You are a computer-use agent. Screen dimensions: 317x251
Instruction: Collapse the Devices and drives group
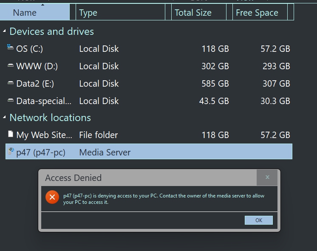[x=4, y=31]
